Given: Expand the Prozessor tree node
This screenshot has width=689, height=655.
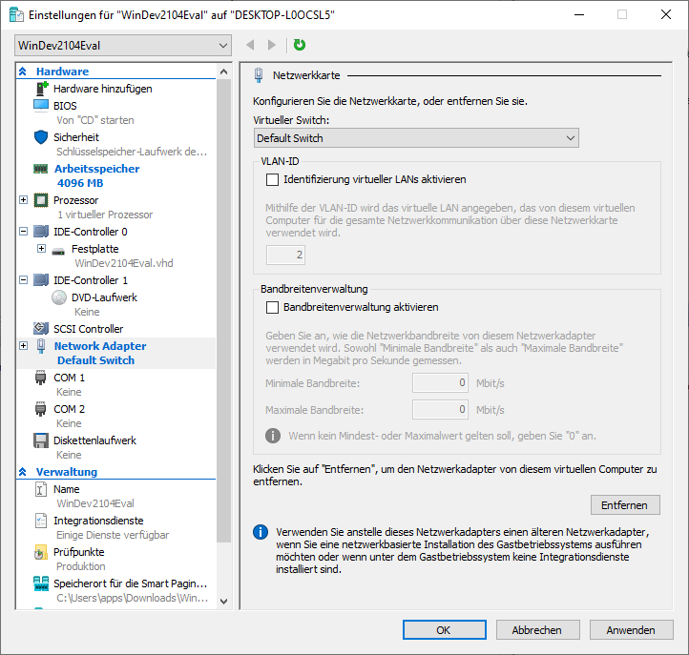Looking at the screenshot, I should [24, 200].
